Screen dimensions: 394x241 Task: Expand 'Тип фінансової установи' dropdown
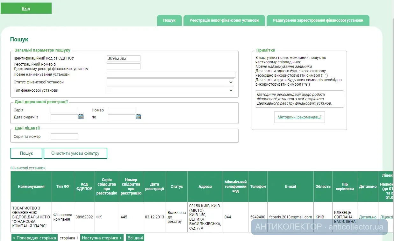(170, 90)
